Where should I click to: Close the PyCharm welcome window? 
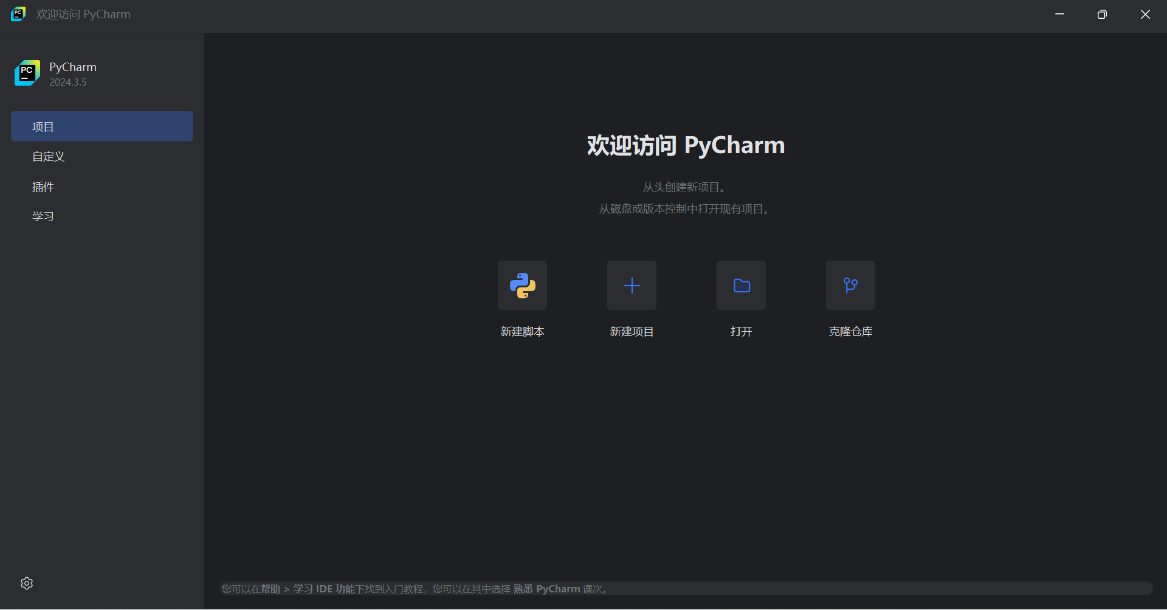coord(1145,14)
